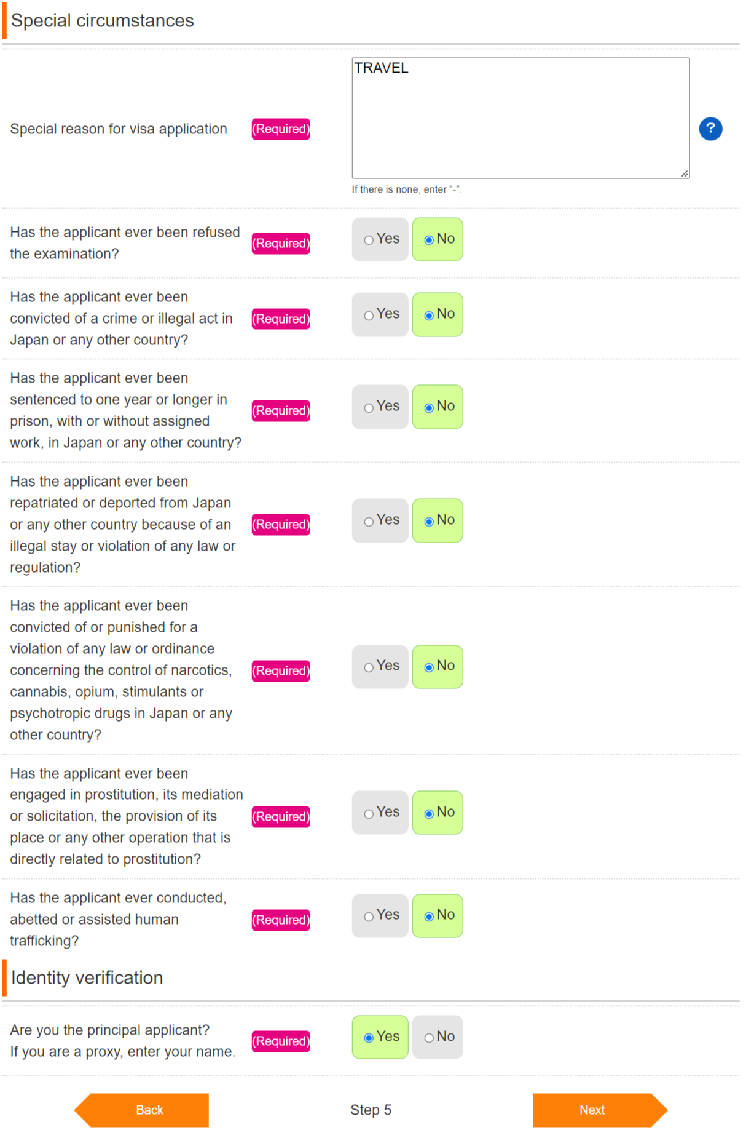Viewport: 746px width, 1146px height.
Task: Select Yes for convicted of a crime
Action: click(x=380, y=314)
